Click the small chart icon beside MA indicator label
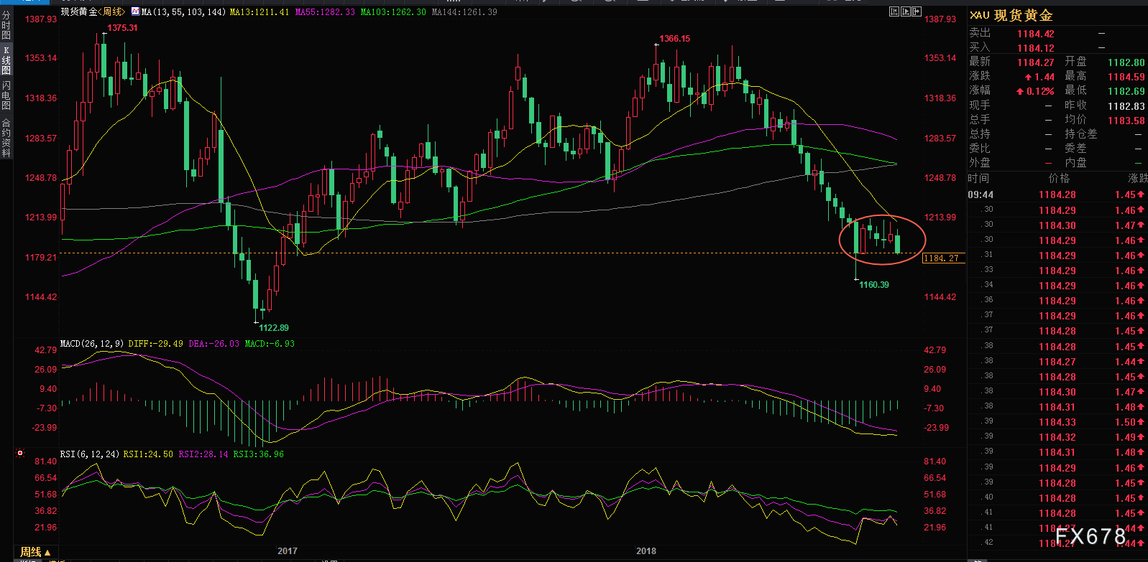 tap(135, 11)
